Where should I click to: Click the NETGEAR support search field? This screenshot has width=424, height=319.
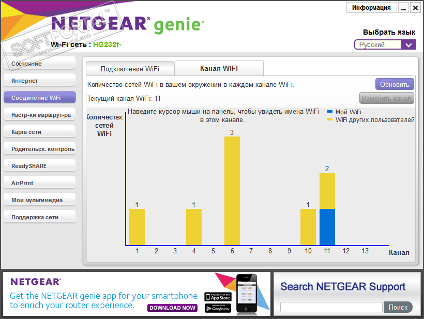[331, 308]
